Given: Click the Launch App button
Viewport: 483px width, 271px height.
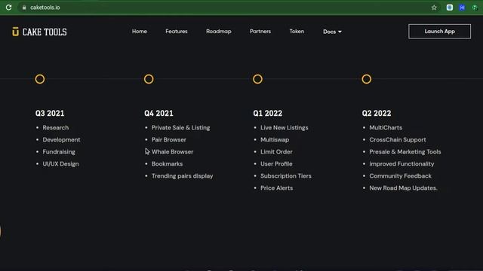Looking at the screenshot, I should click(x=439, y=32).
